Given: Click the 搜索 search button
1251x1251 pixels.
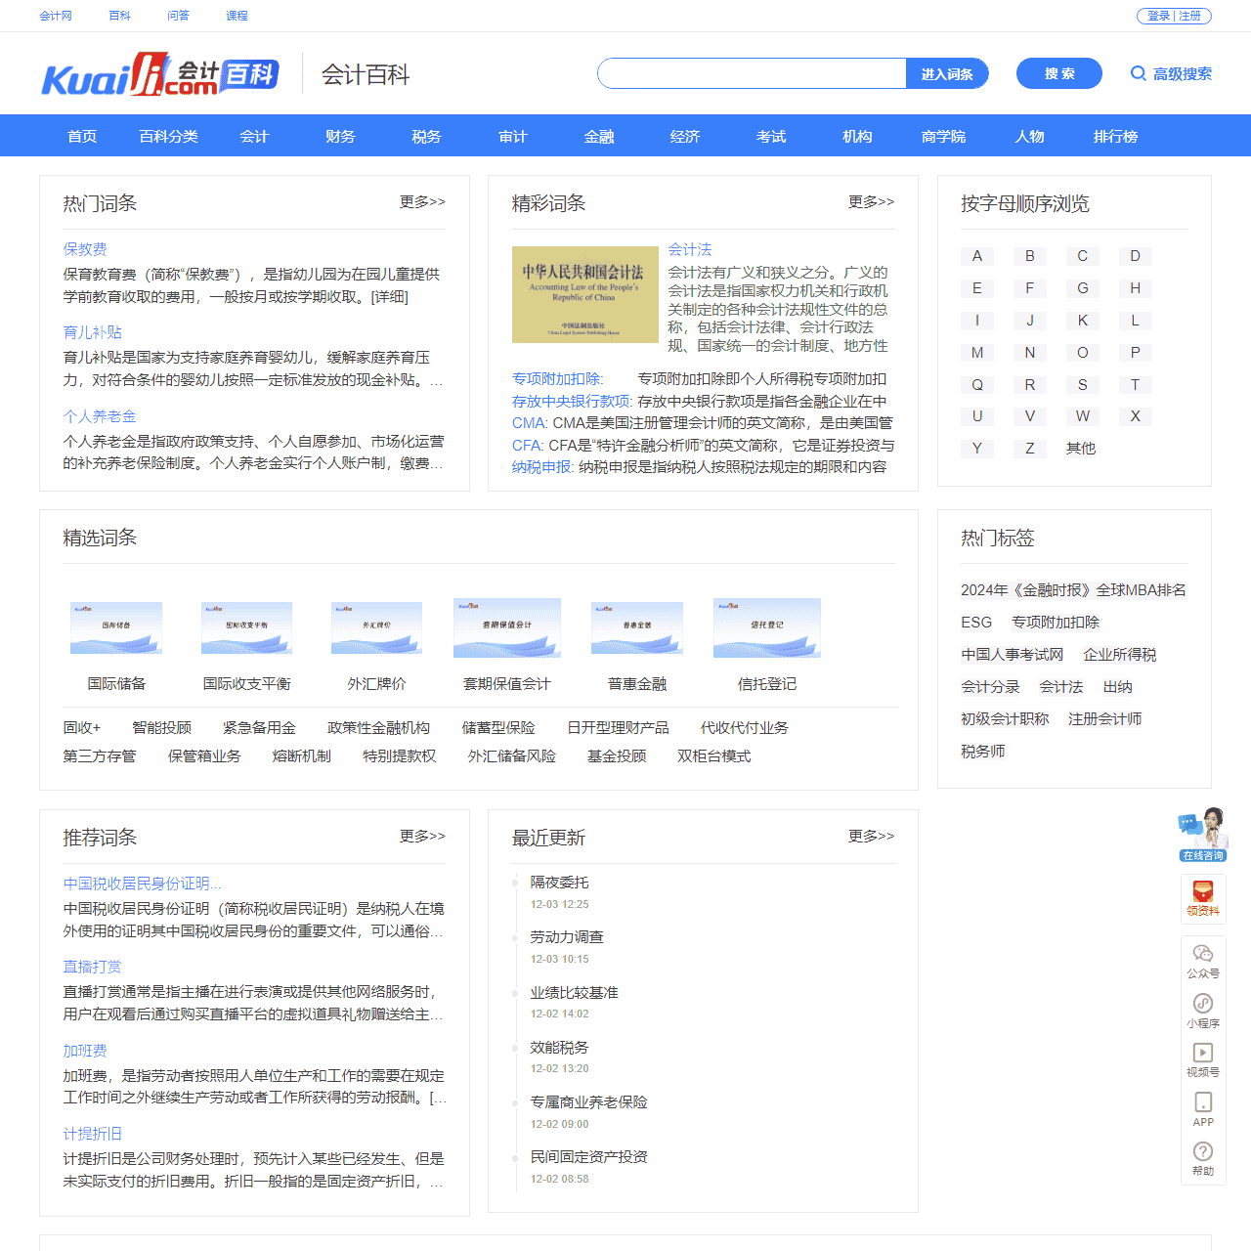Looking at the screenshot, I should pyautogui.click(x=1058, y=73).
